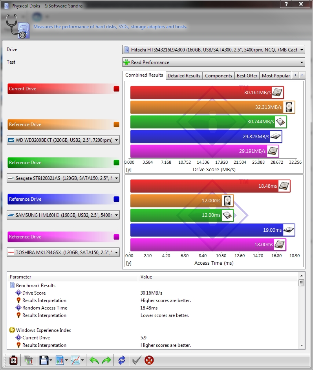Click drive icon on 18.48ms access bar
The width and height of the screenshot is (313, 370).
tap(284, 186)
